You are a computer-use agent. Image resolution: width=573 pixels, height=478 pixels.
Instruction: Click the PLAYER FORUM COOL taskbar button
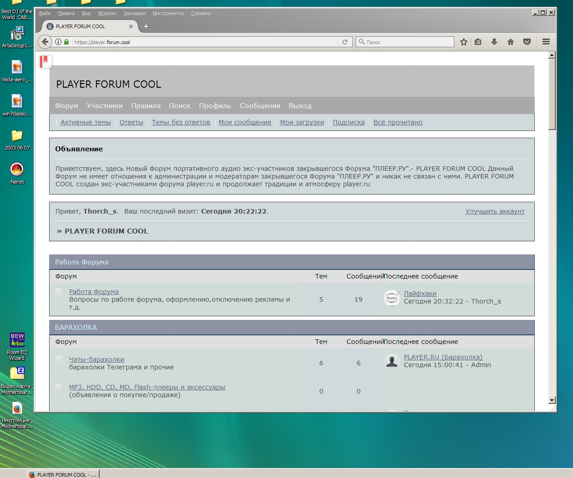[x=63, y=474]
